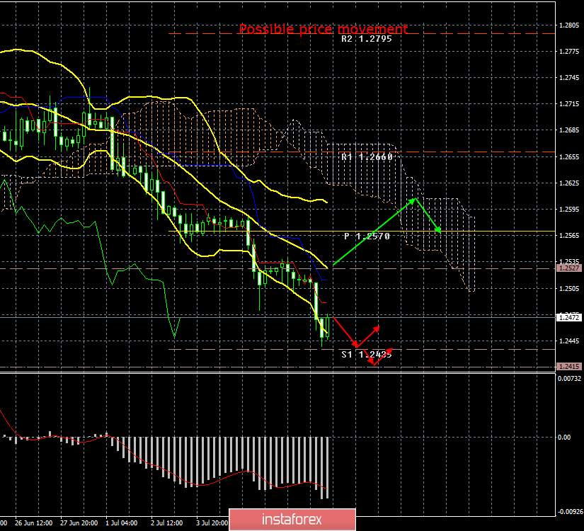Viewport: 584px width, 531px height.
Task: Click the 1 Jul 04:00 axis label
Action: click(122, 523)
